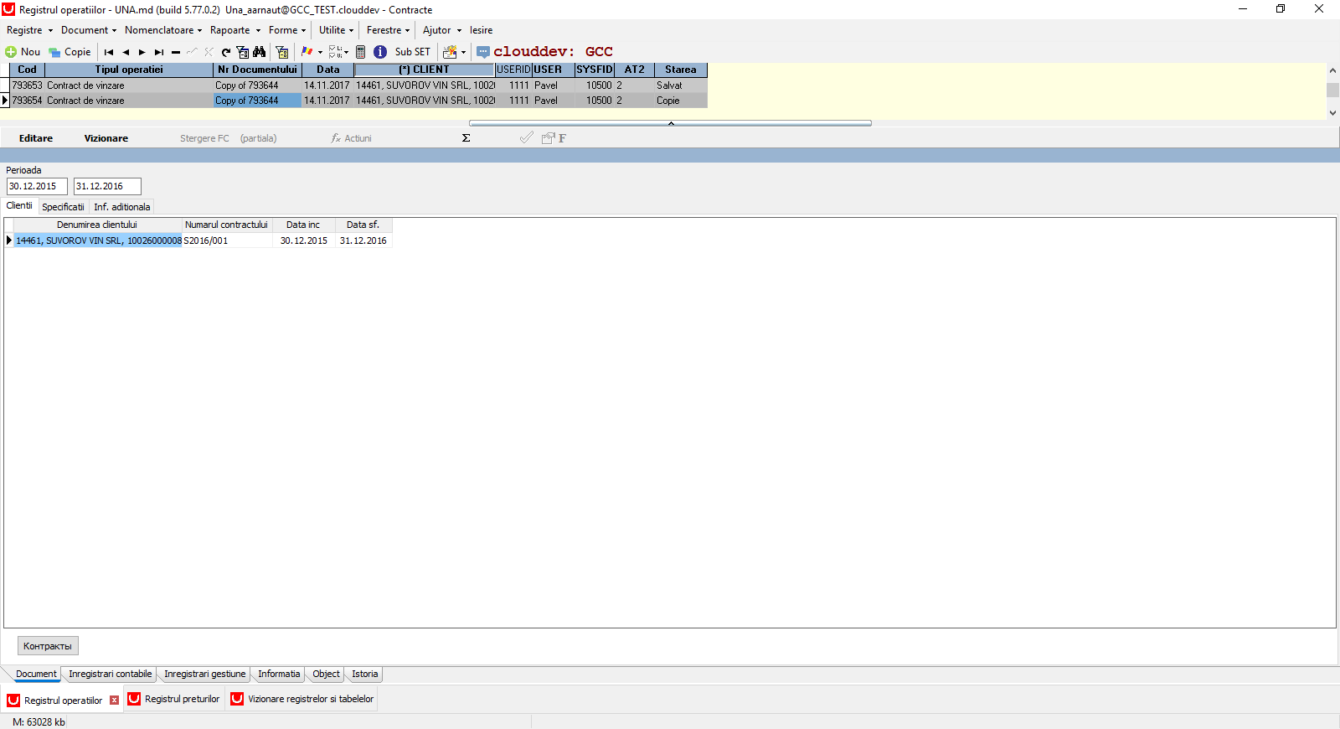Collapse the panel splitter arrow below grid
This screenshot has height=729, width=1340.
click(x=671, y=123)
